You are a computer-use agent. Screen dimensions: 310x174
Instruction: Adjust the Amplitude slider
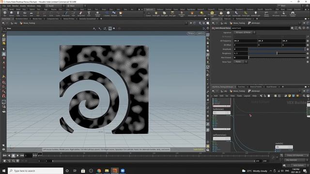click(277, 49)
